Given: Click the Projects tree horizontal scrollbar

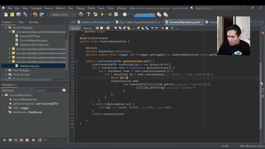Looking at the screenshot, I should coord(26,79).
